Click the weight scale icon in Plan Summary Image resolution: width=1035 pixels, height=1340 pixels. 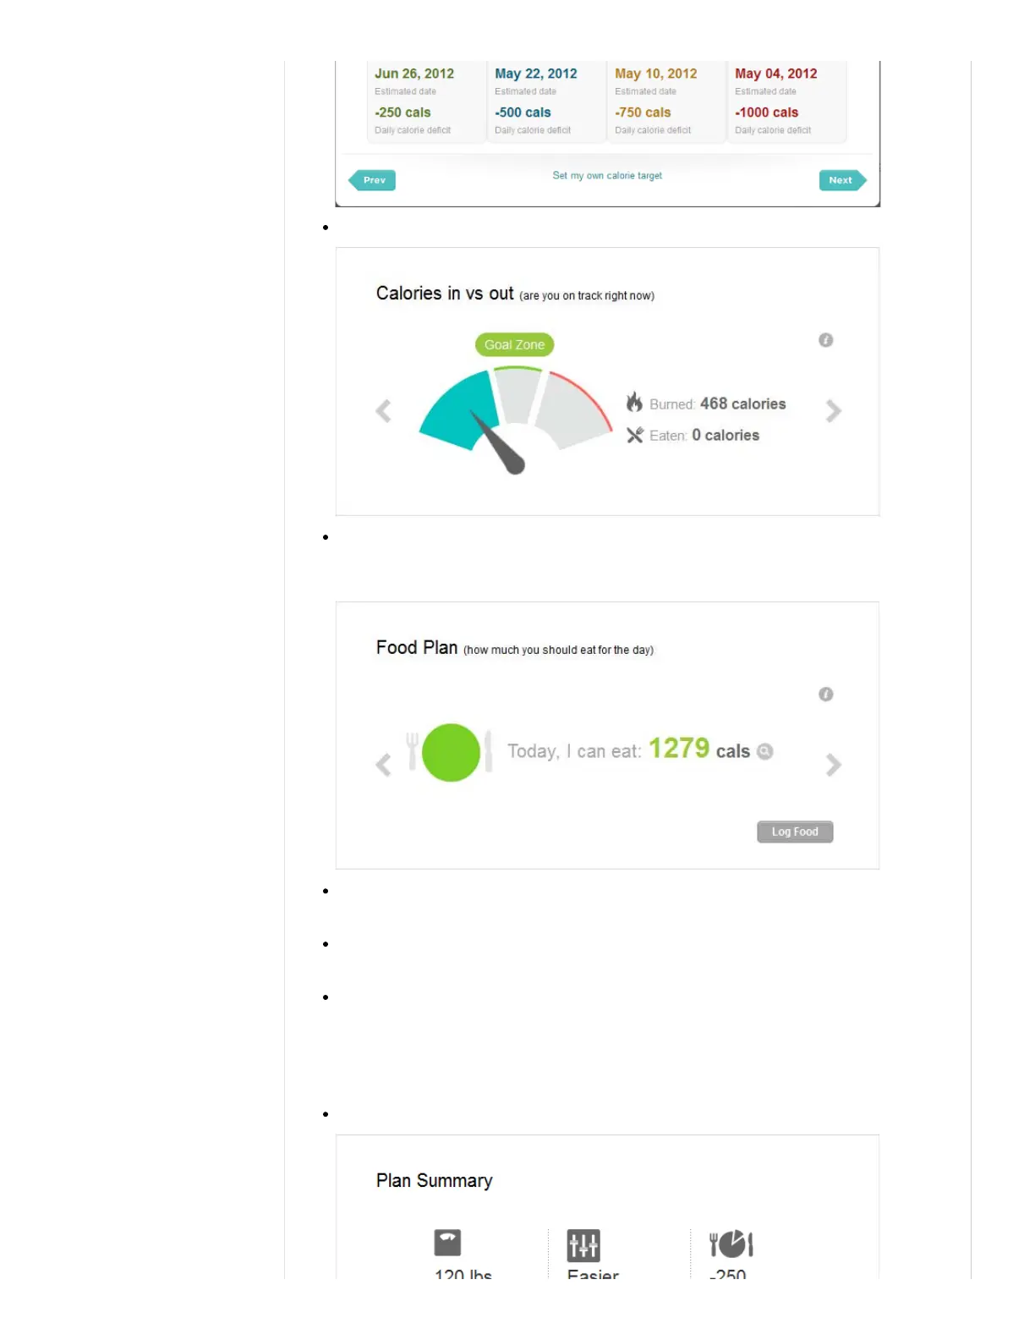pos(447,1243)
